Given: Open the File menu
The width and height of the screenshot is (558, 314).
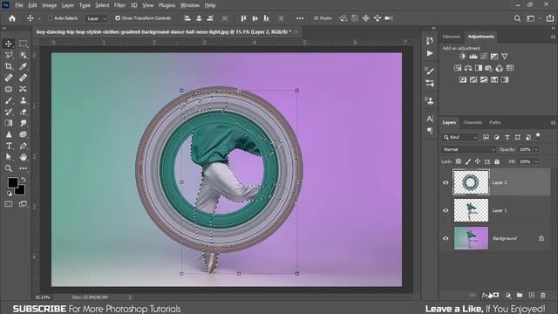Looking at the screenshot, I should click(x=19, y=5).
